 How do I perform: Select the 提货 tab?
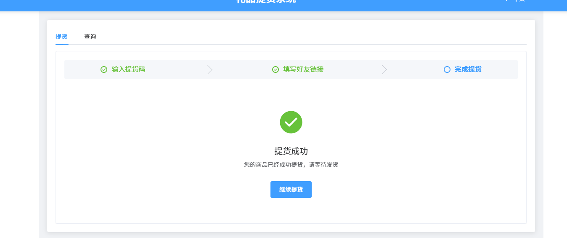[x=61, y=37]
